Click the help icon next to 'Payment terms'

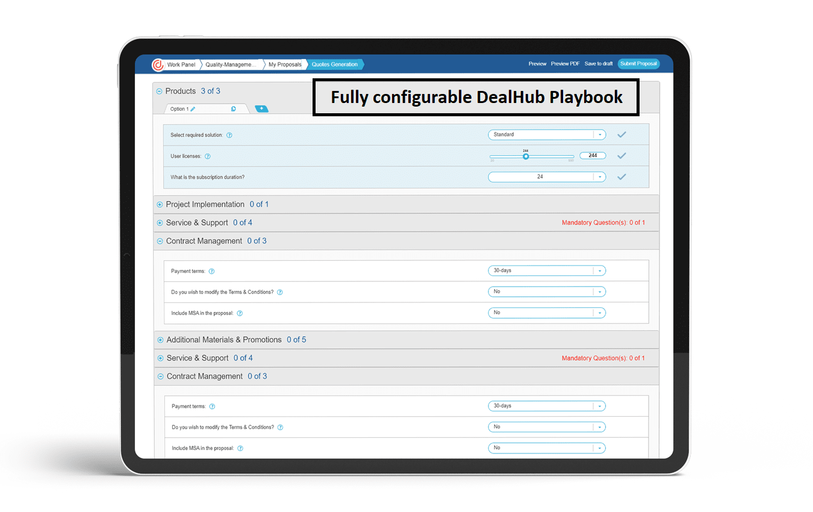tap(211, 271)
